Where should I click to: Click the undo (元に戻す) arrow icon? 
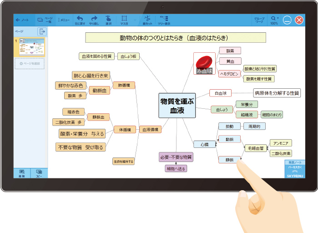(80, 19)
